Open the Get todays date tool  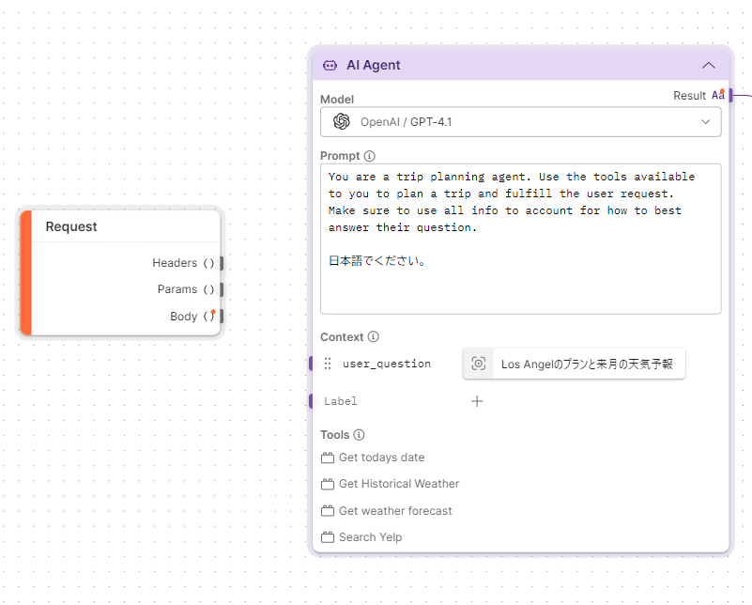[x=381, y=458]
